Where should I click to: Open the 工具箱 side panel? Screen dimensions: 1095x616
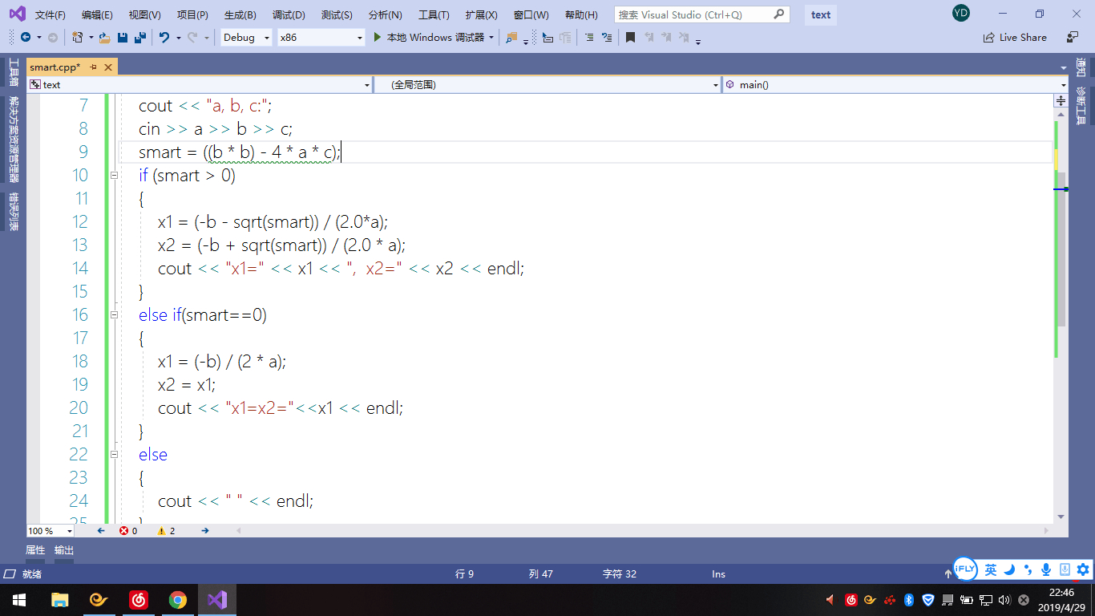click(x=13, y=72)
